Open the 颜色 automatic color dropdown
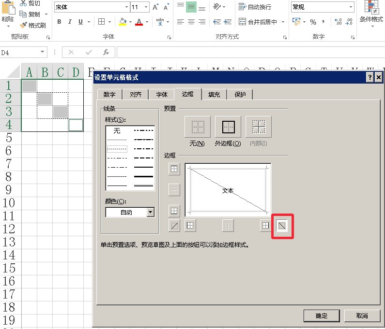This screenshot has width=385, height=329. tap(150, 212)
